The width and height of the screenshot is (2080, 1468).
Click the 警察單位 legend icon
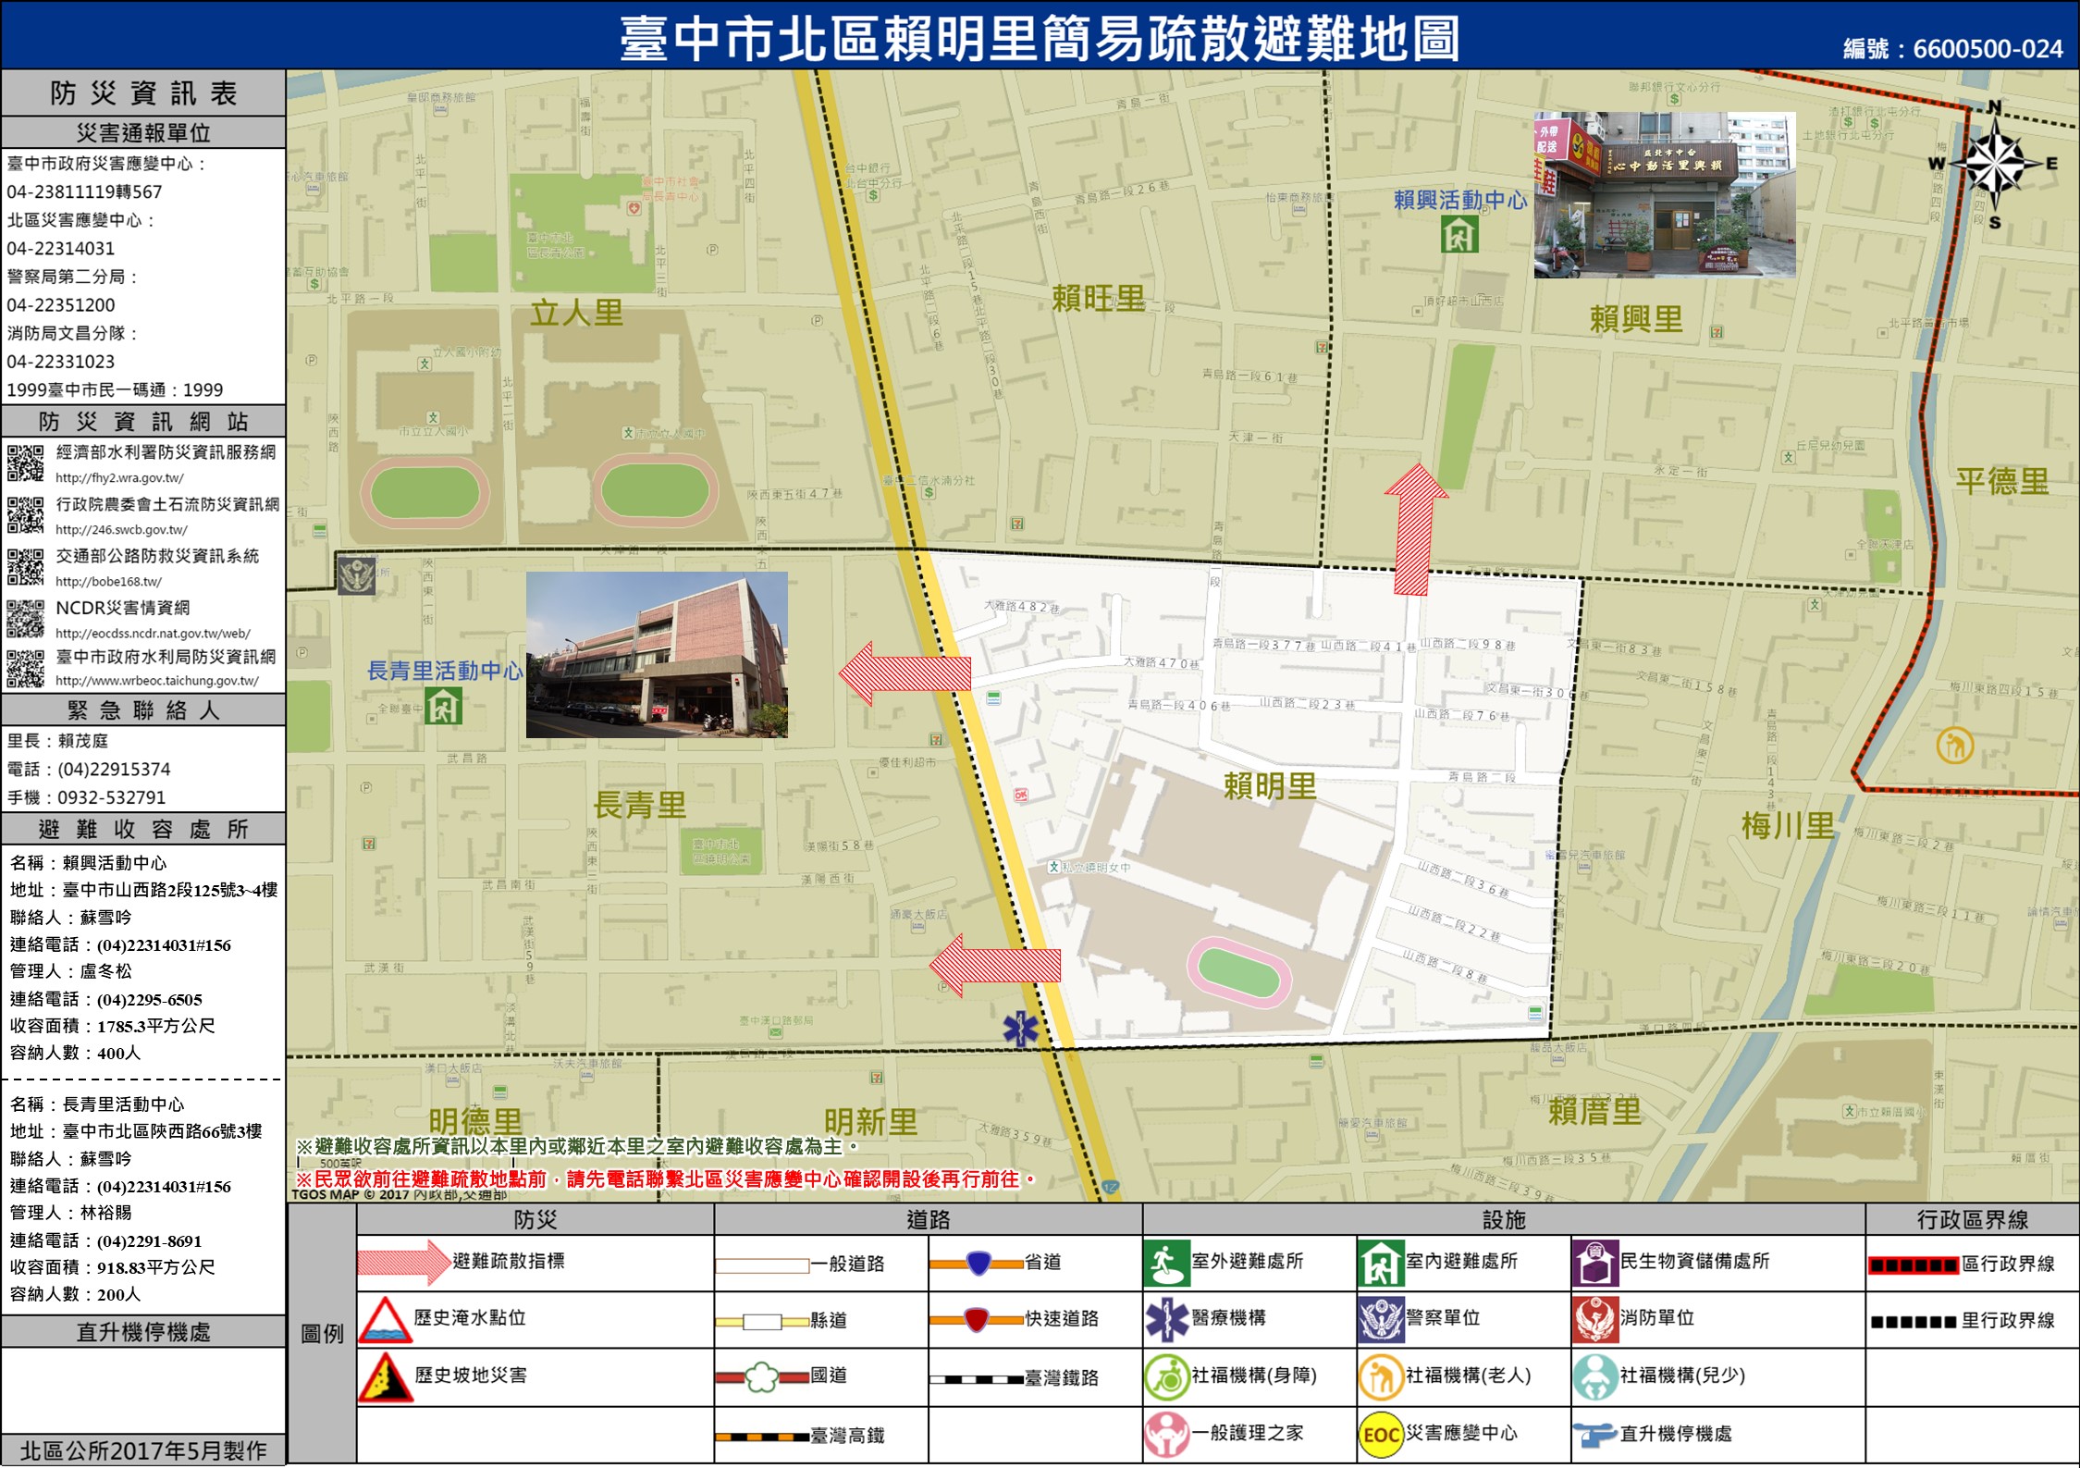(1381, 1319)
